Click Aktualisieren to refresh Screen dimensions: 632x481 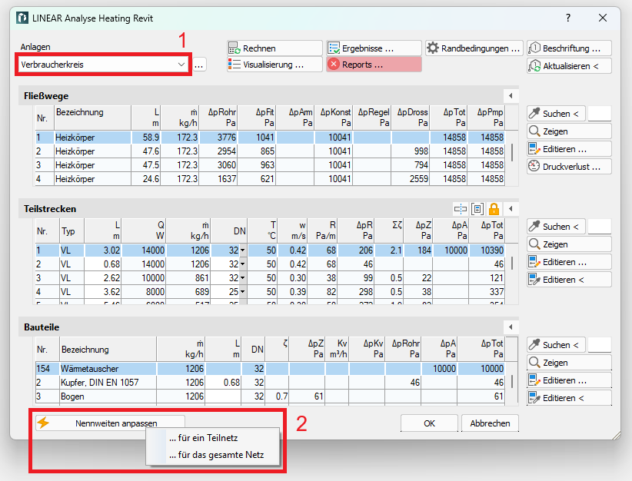tap(569, 65)
